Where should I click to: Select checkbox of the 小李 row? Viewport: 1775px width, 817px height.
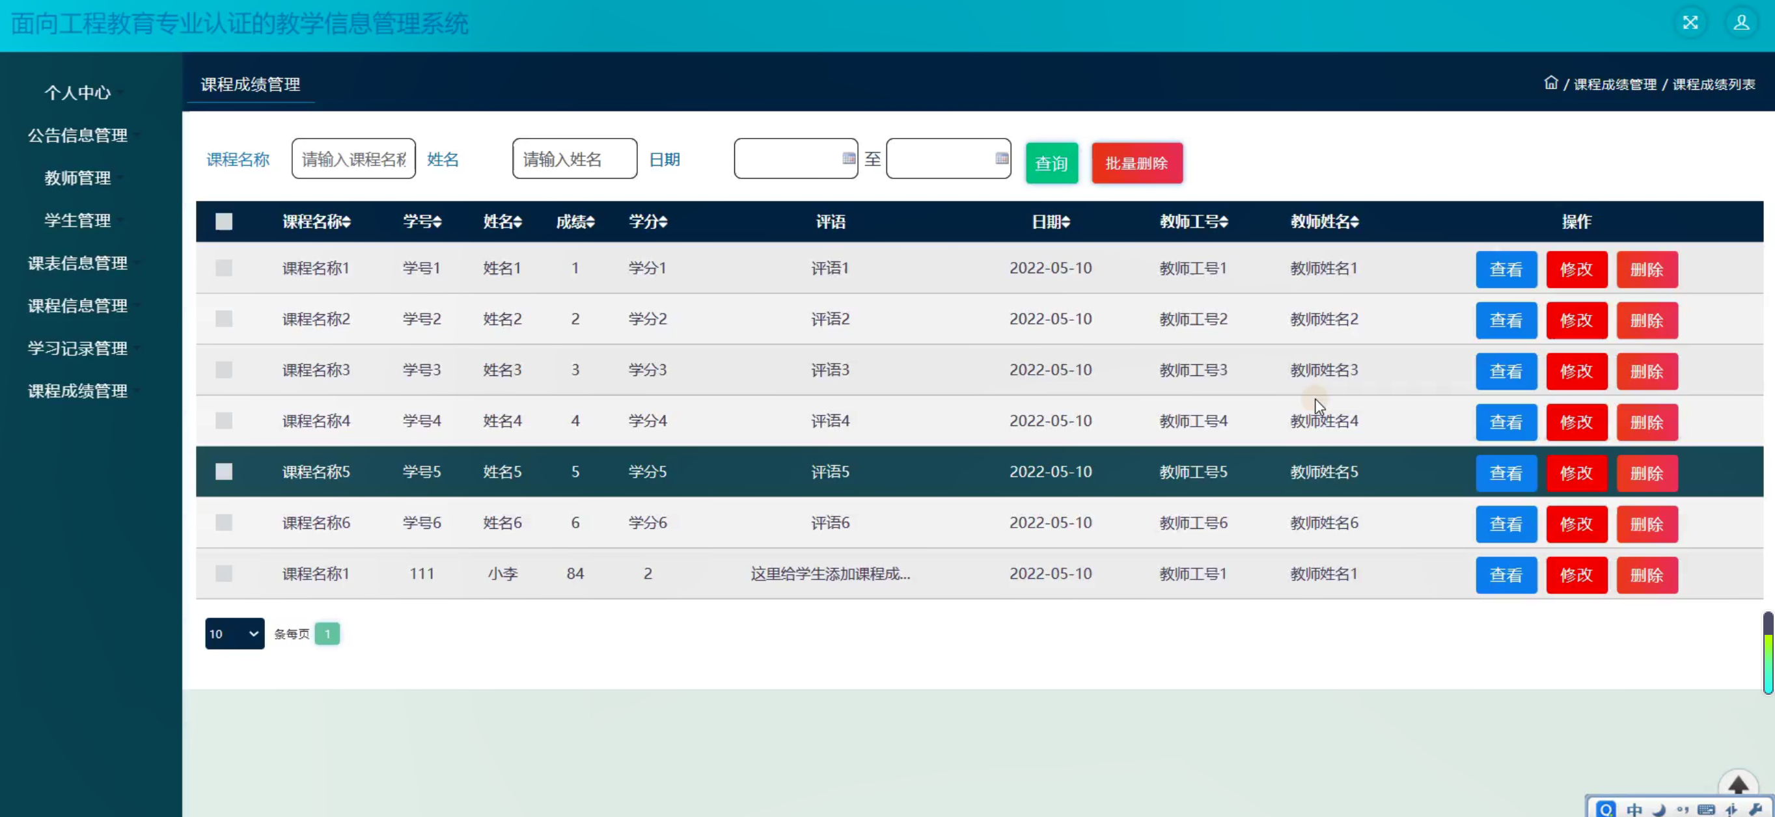click(x=224, y=574)
